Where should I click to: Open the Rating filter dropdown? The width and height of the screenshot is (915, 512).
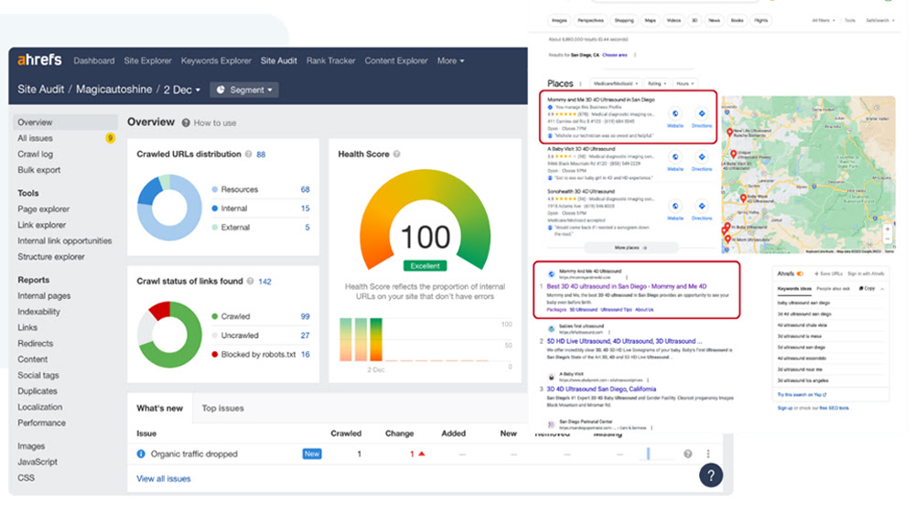[656, 83]
